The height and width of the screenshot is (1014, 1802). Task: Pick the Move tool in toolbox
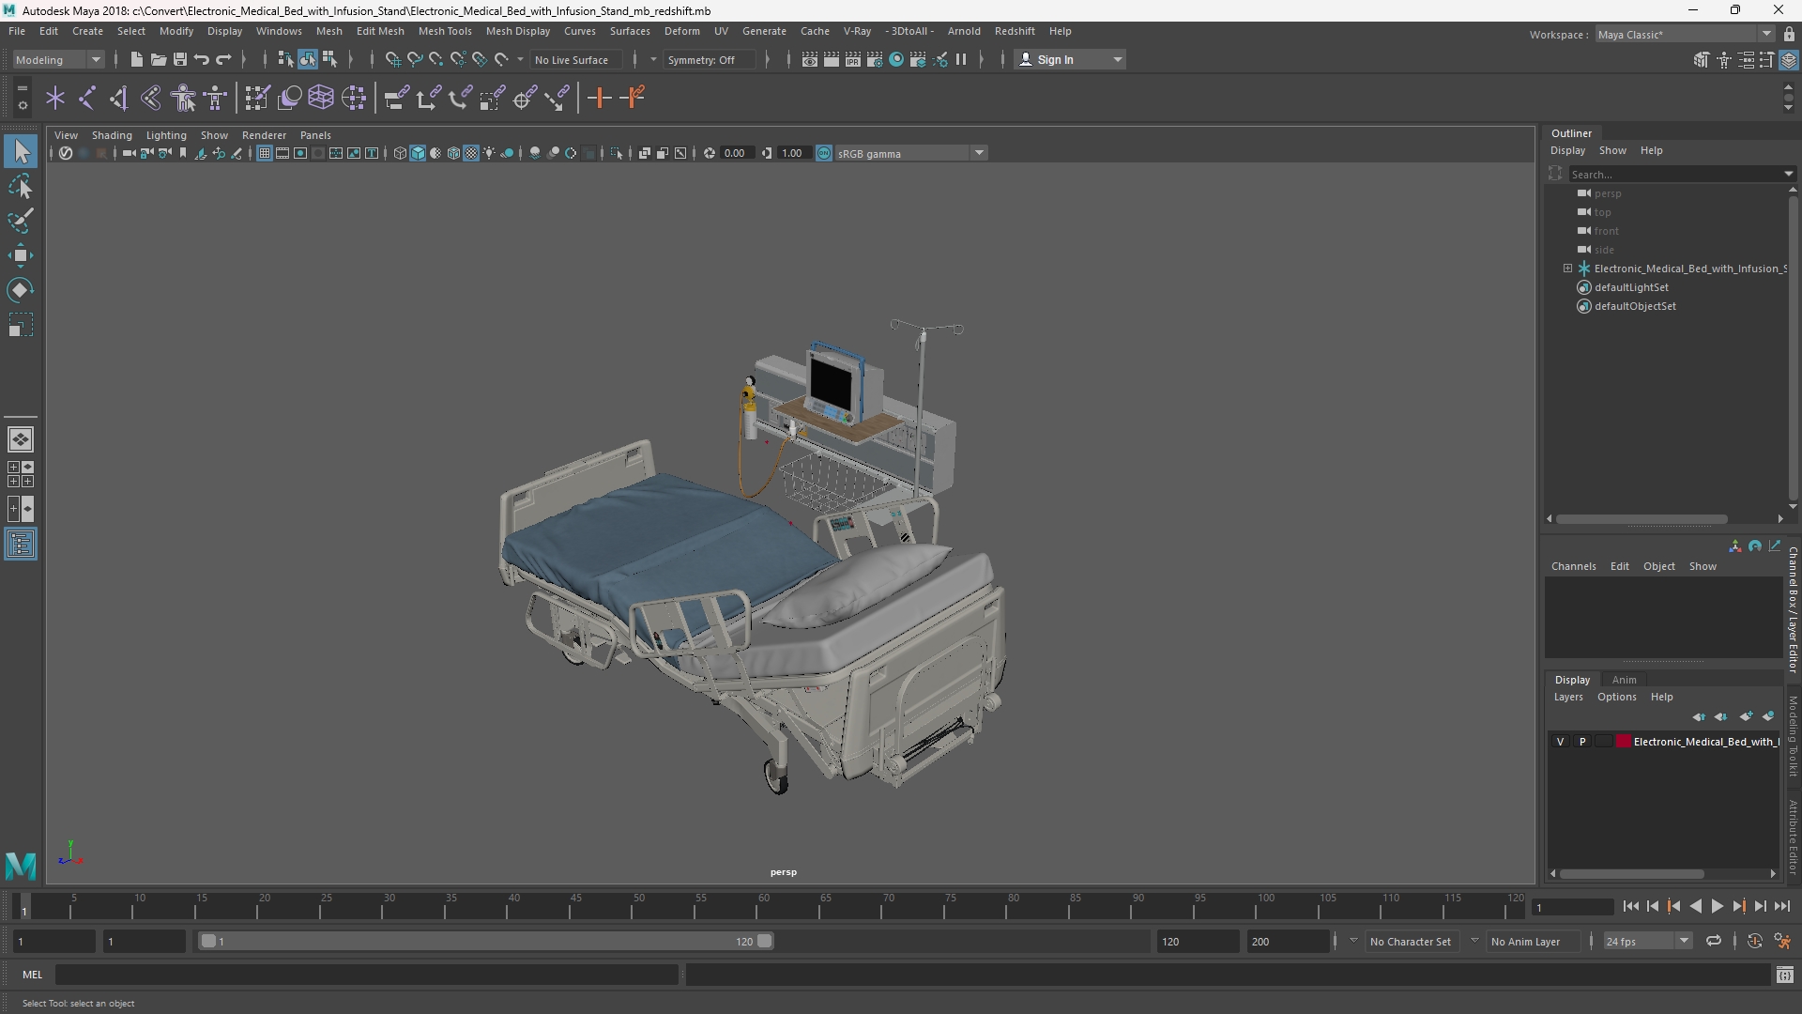click(21, 255)
